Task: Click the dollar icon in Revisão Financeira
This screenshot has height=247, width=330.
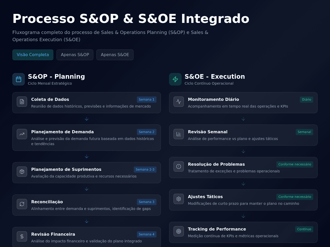Action: [x=22, y=236]
